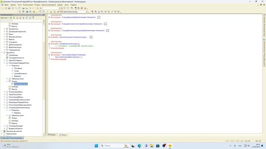The image size is (266, 149).
Task: Delete selected object with red X icon
Action: (20, 17)
